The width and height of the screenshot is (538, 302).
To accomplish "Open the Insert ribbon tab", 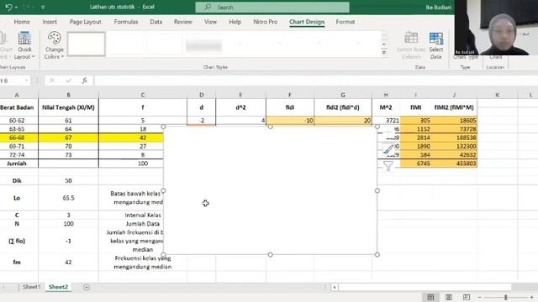I will pos(50,22).
